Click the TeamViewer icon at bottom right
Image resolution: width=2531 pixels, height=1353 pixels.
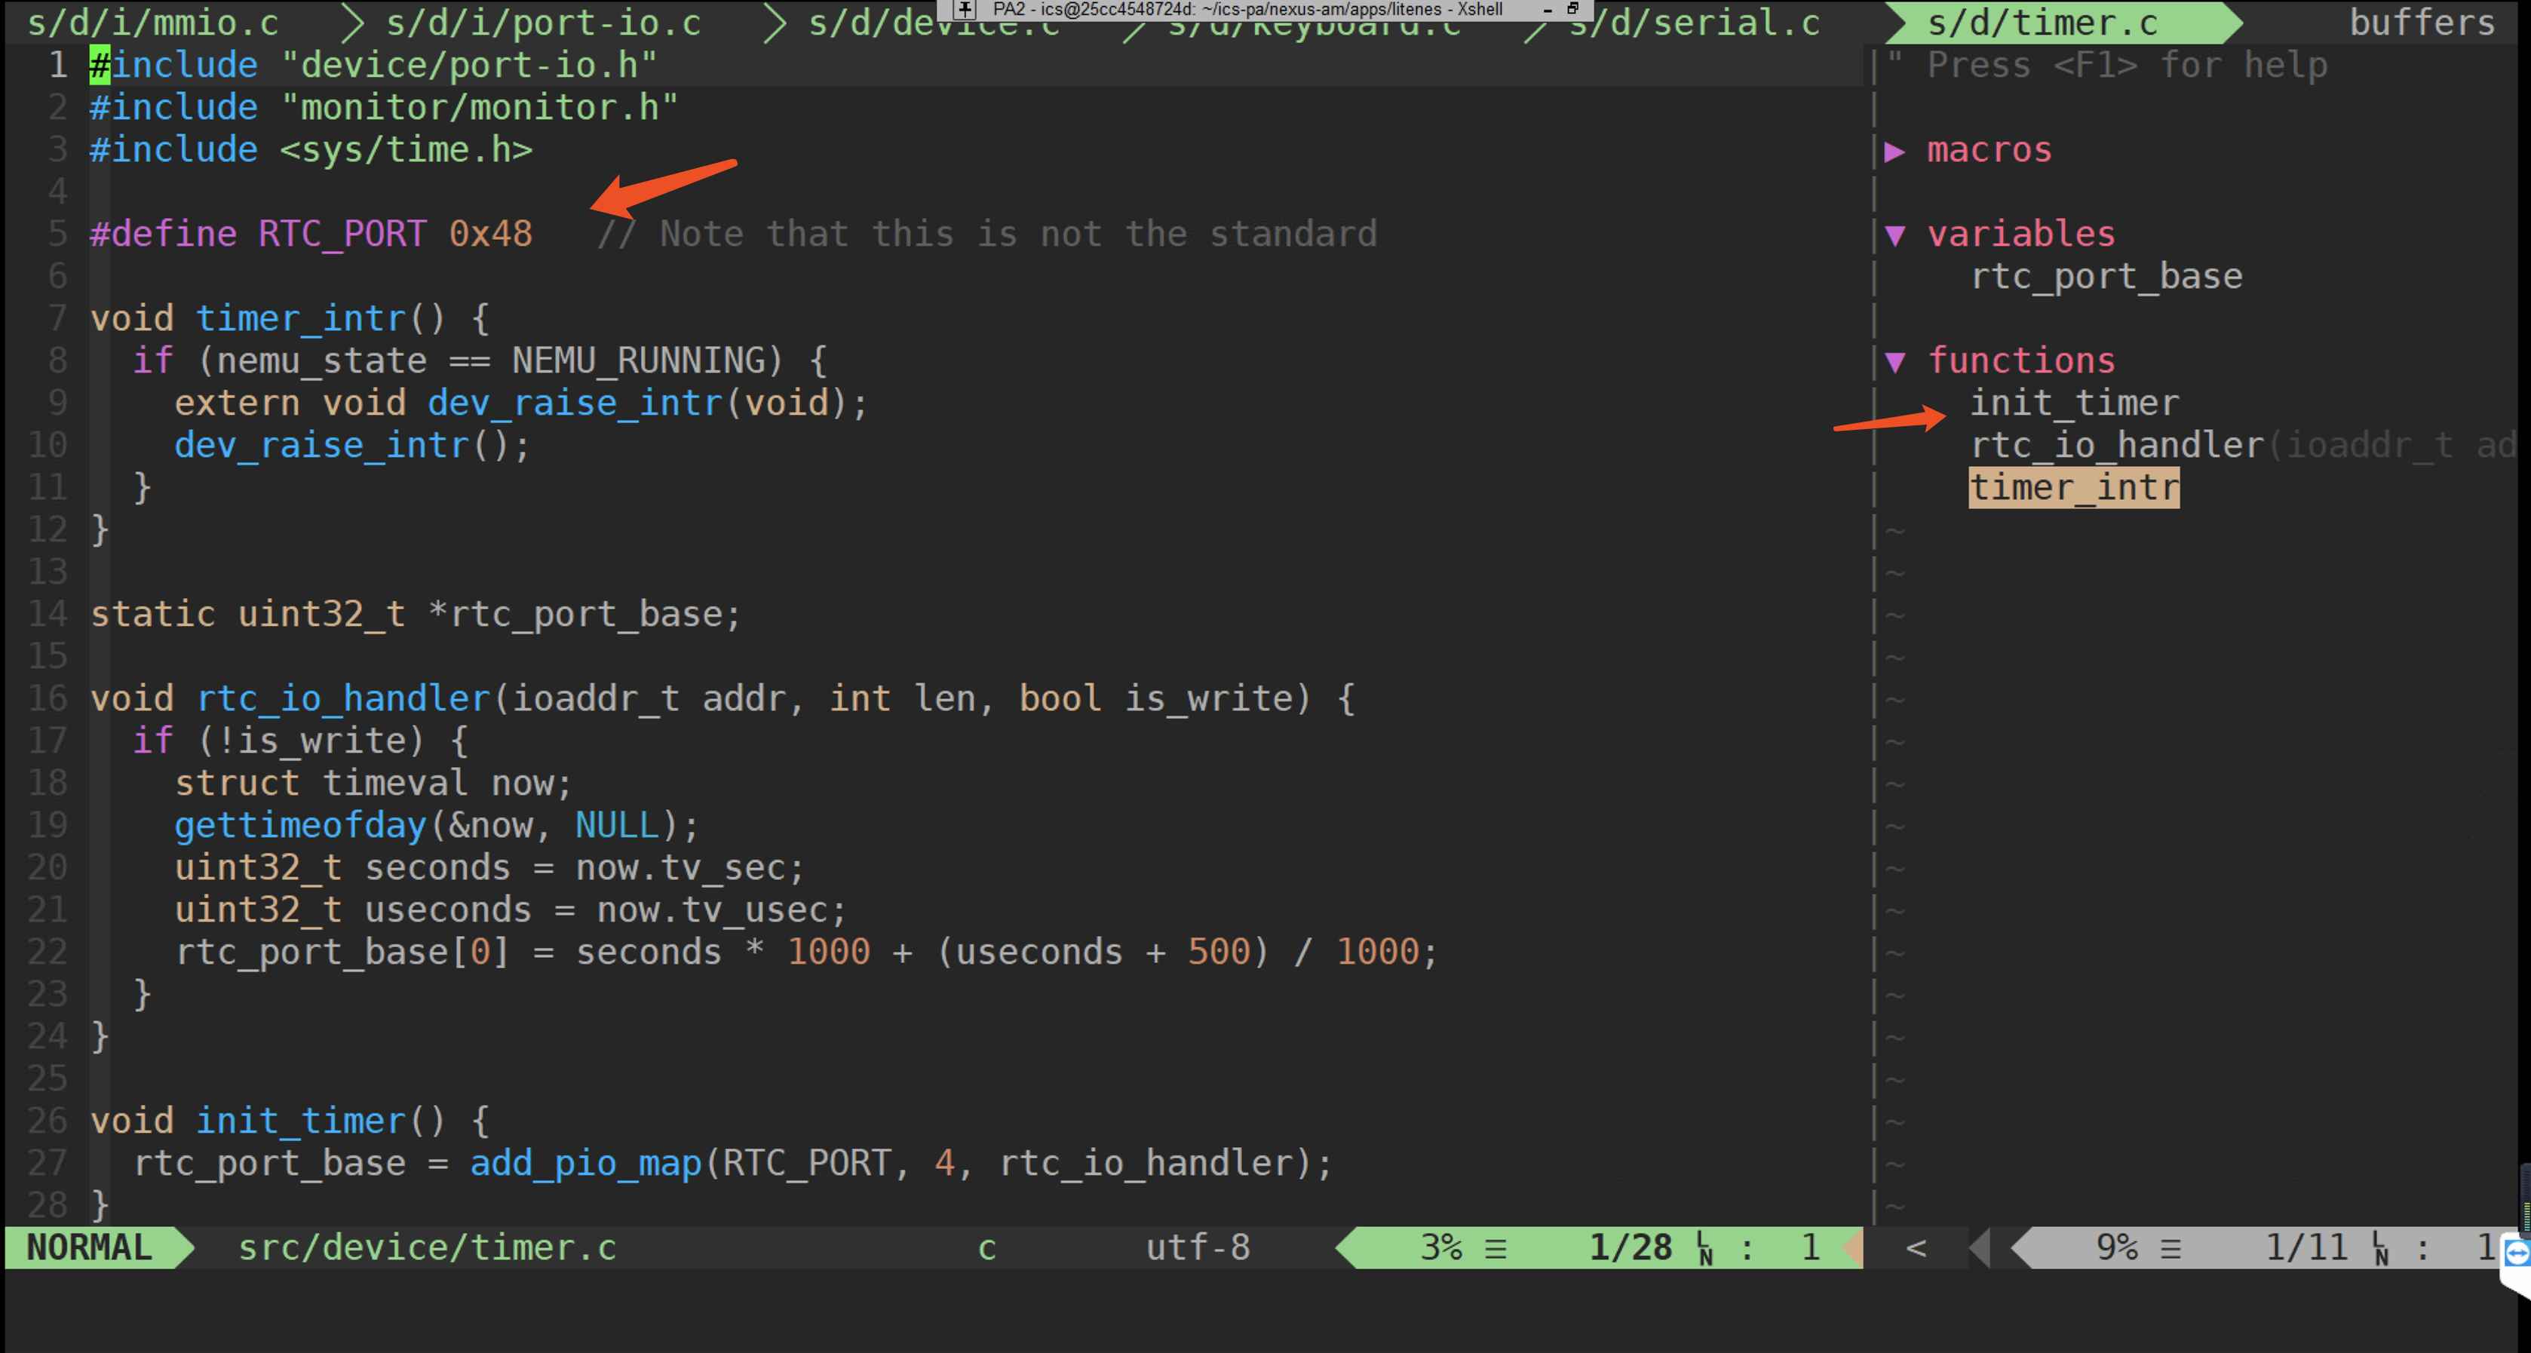tap(2517, 1252)
